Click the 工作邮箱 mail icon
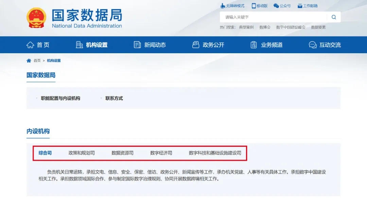This screenshot has height=200, width=367. point(300,6)
